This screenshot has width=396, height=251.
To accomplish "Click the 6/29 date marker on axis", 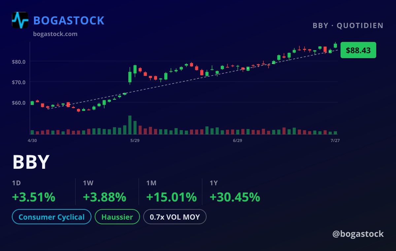I will click(238, 140).
